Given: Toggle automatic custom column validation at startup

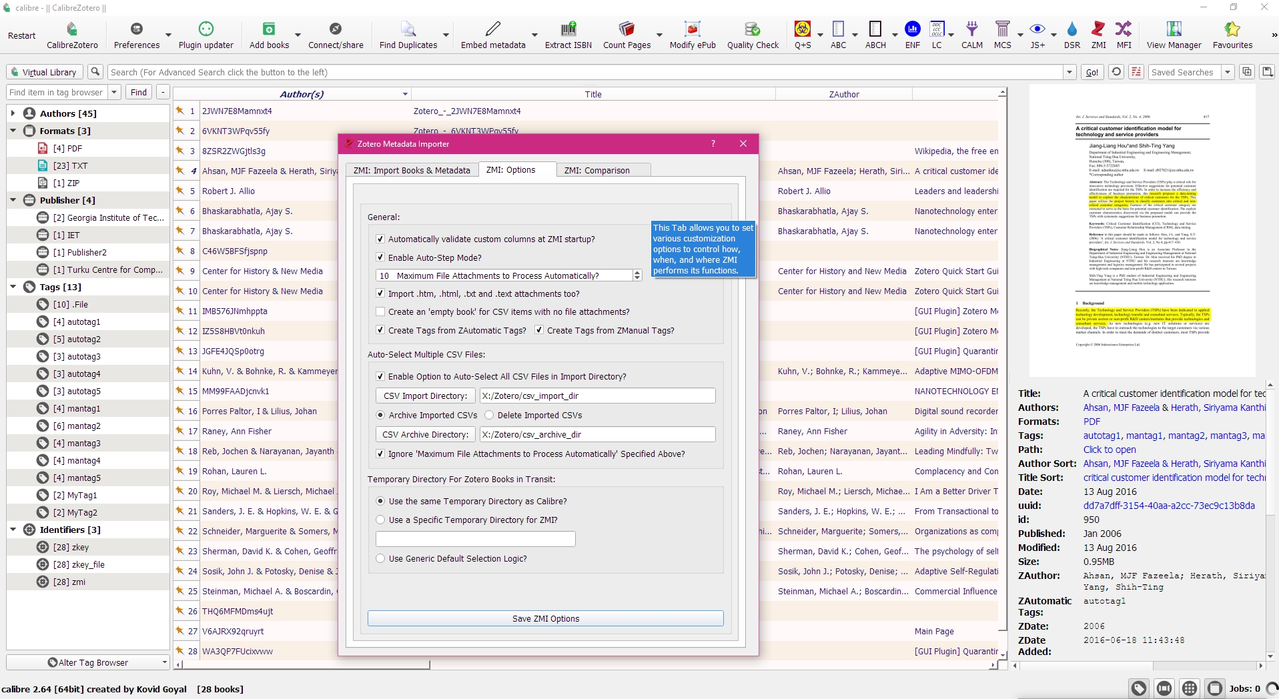Looking at the screenshot, I should tap(380, 239).
